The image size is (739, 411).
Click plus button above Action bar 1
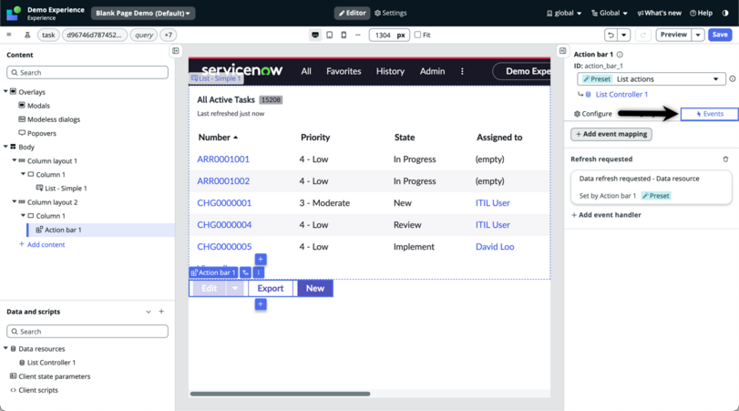(x=261, y=259)
